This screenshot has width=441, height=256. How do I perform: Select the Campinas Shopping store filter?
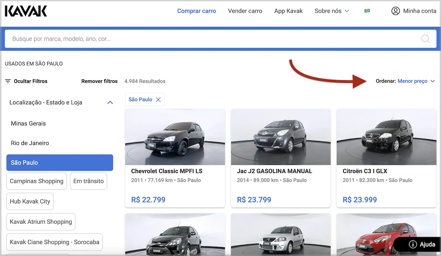click(x=37, y=181)
